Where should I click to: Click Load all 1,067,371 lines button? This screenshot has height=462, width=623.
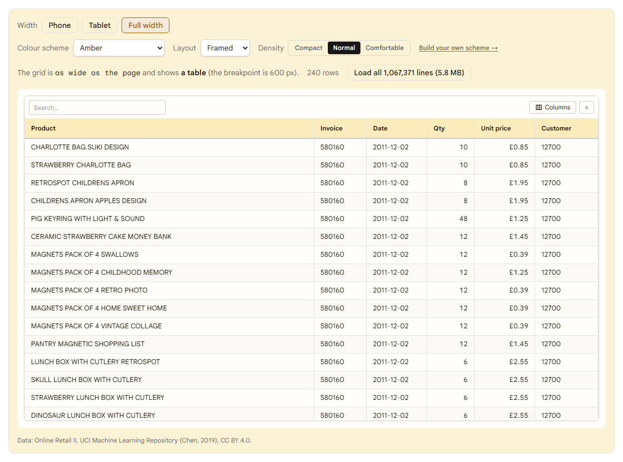(409, 73)
